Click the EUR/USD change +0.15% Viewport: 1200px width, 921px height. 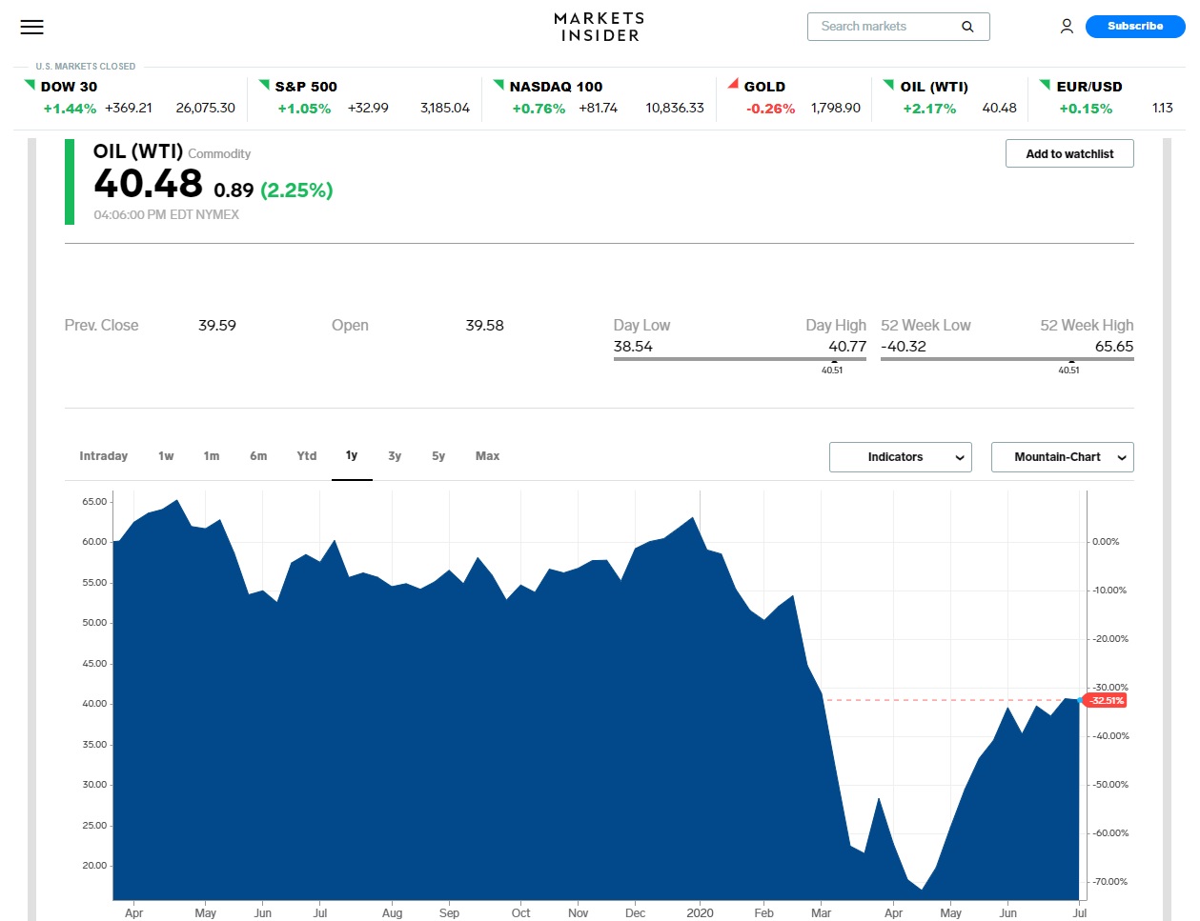pos(1086,109)
